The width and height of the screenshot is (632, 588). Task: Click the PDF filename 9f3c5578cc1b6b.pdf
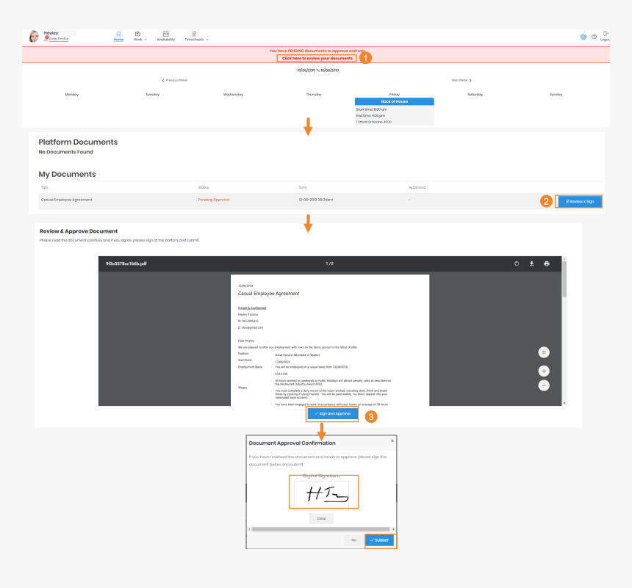[126, 264]
